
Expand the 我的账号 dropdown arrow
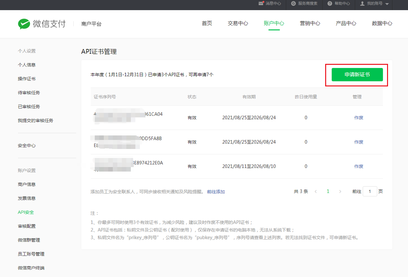coord(387,4)
